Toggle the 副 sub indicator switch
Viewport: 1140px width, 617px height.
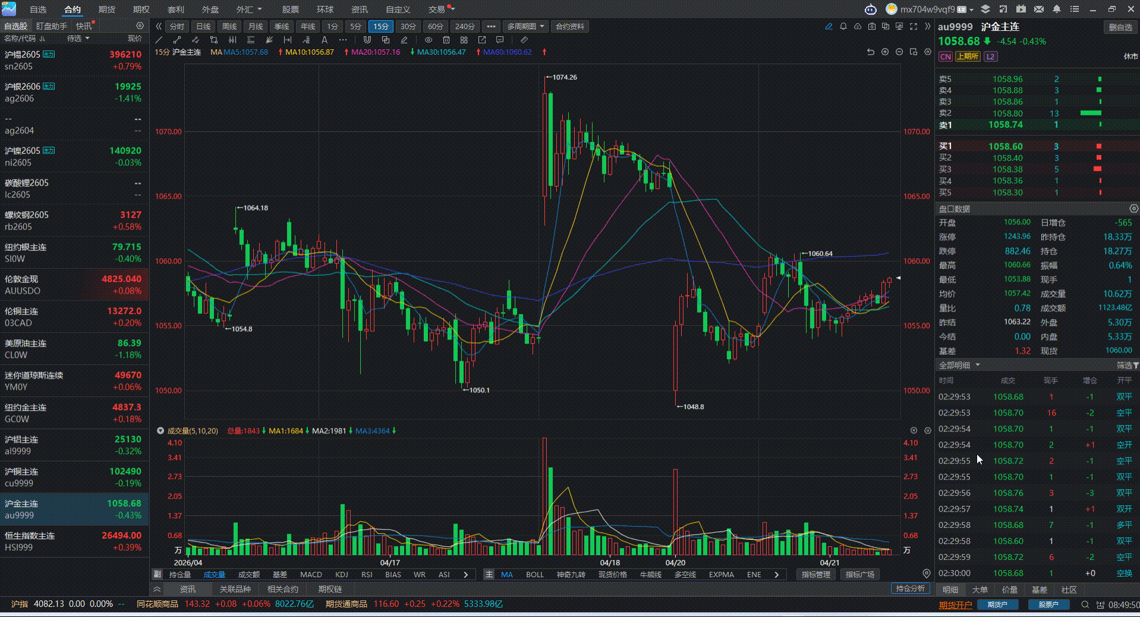[x=158, y=574]
